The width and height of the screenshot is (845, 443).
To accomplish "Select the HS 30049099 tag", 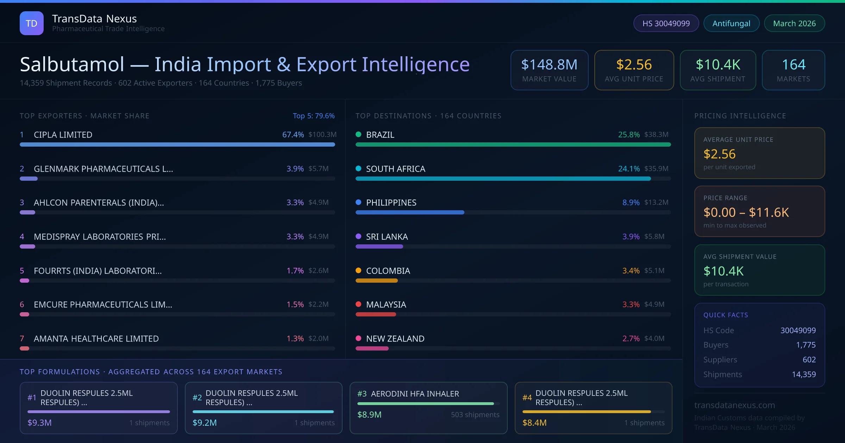I will [x=666, y=23].
